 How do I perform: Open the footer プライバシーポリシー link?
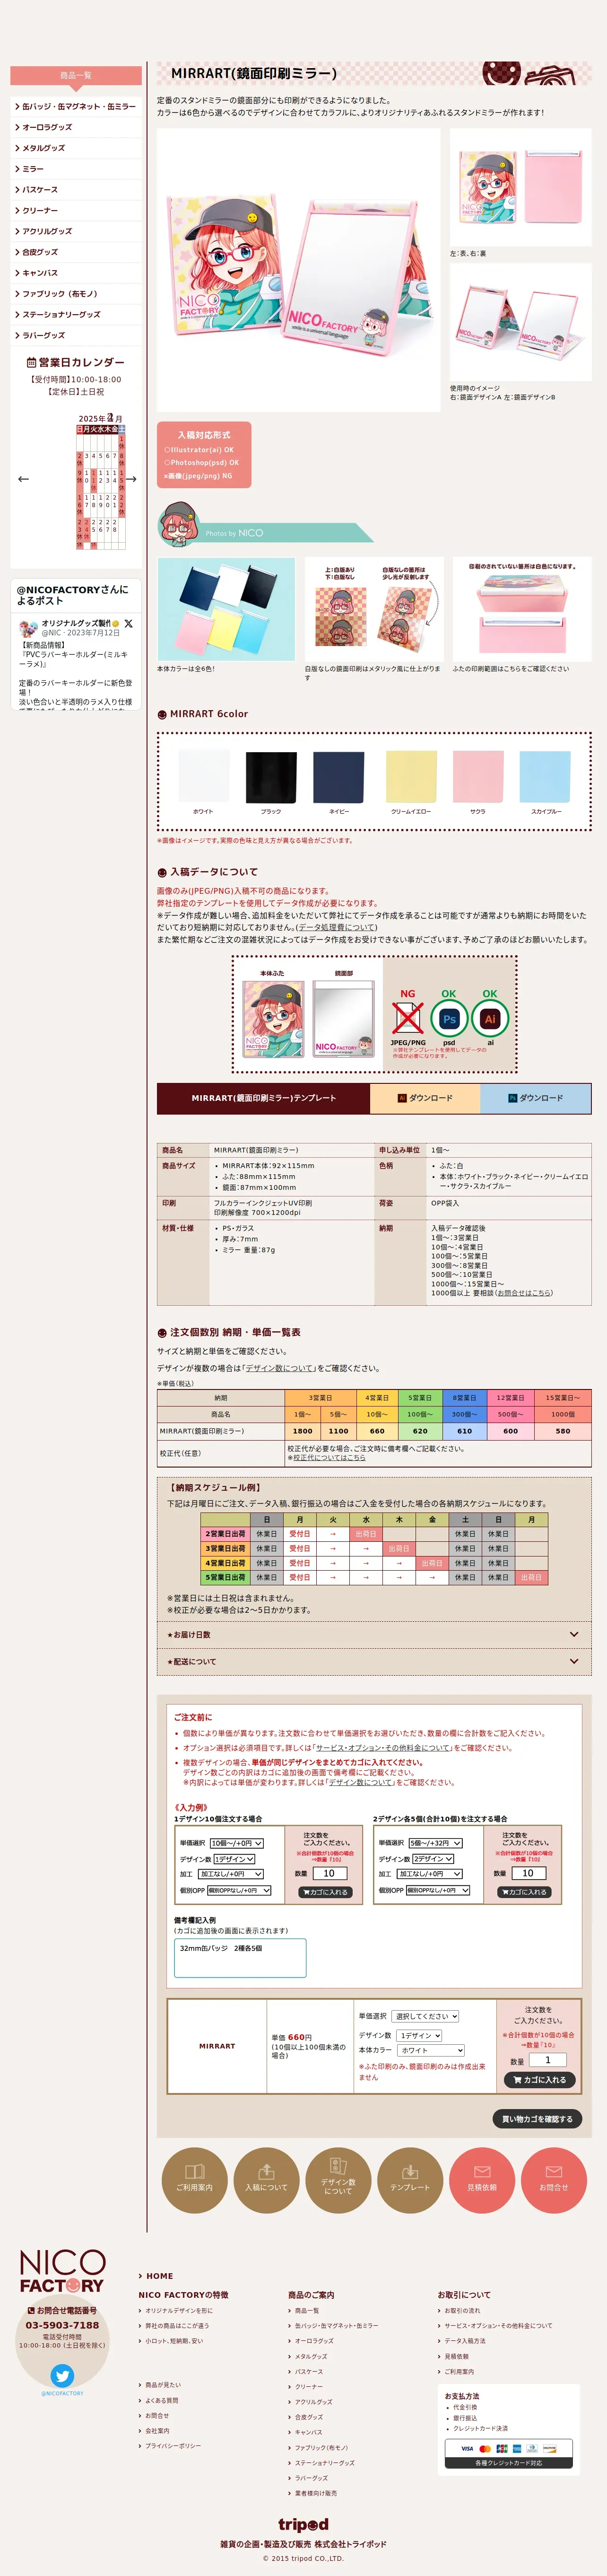coord(172,2446)
